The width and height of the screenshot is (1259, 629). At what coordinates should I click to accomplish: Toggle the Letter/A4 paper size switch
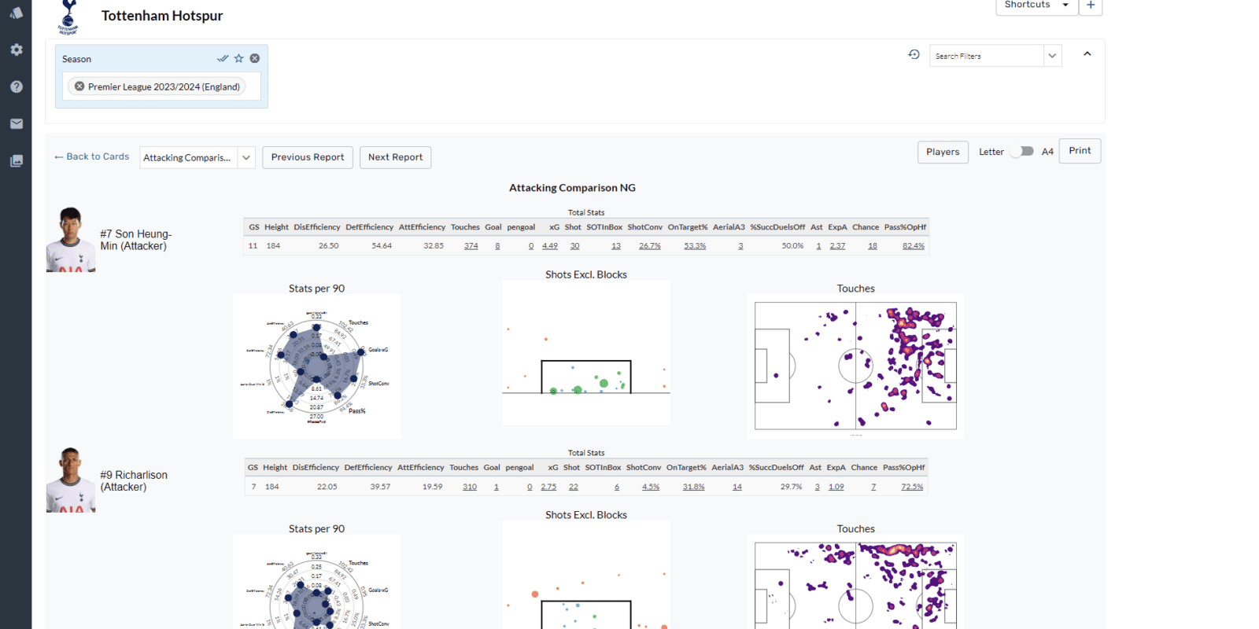[x=1022, y=152]
